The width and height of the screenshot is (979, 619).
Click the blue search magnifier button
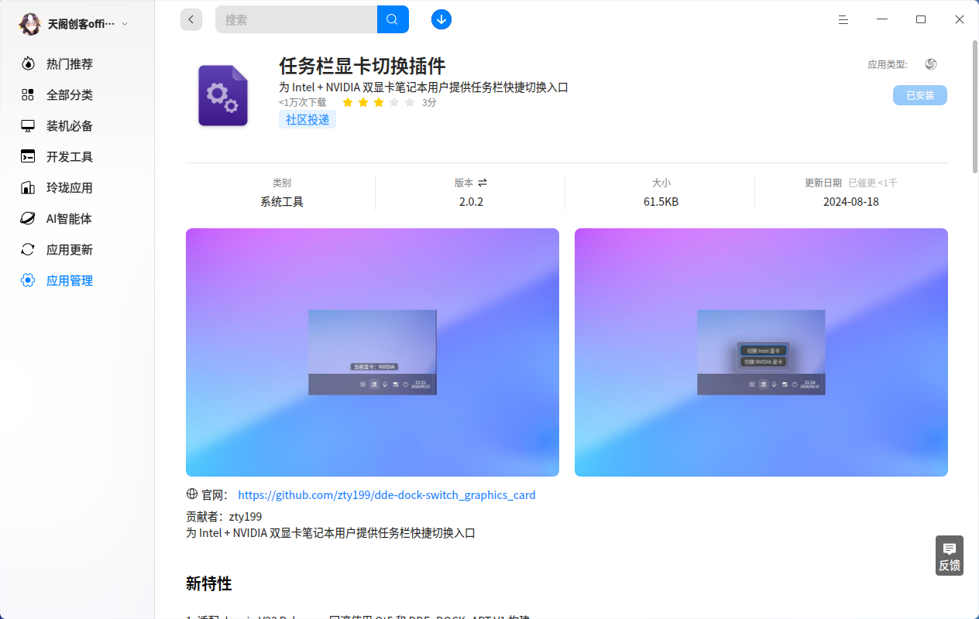[x=393, y=19]
